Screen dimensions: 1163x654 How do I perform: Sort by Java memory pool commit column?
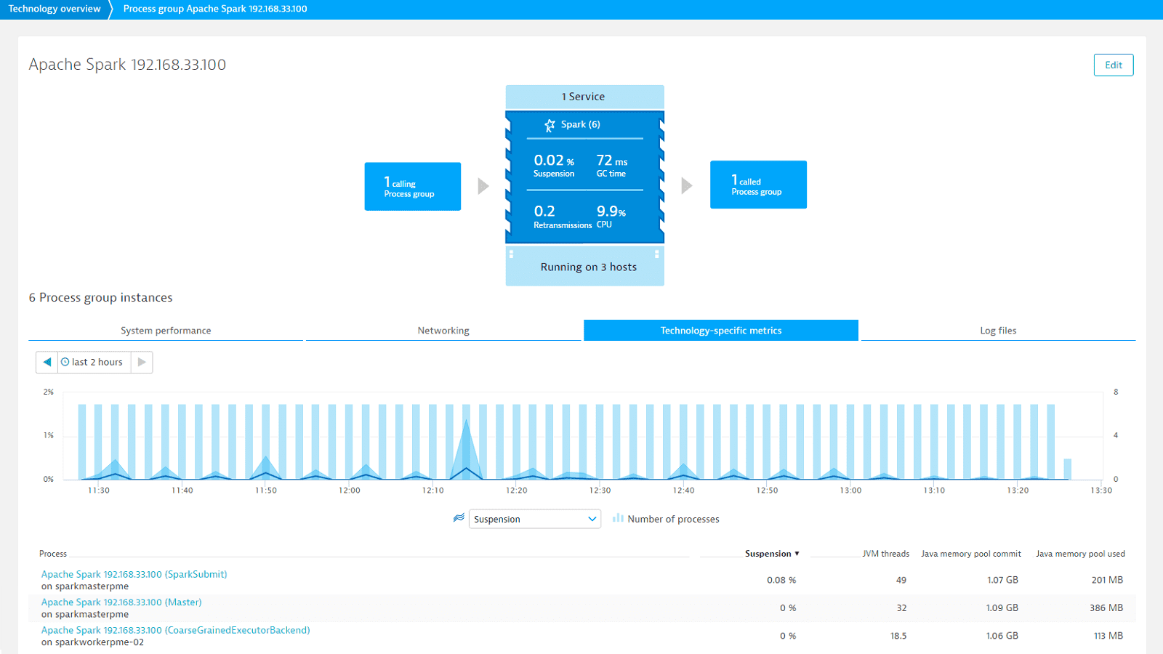click(x=971, y=554)
